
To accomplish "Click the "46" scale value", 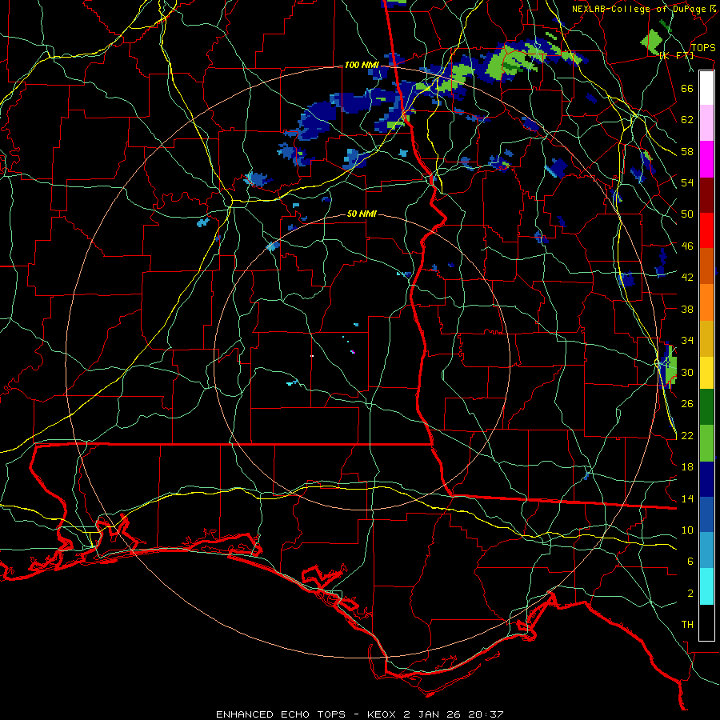I will (687, 246).
